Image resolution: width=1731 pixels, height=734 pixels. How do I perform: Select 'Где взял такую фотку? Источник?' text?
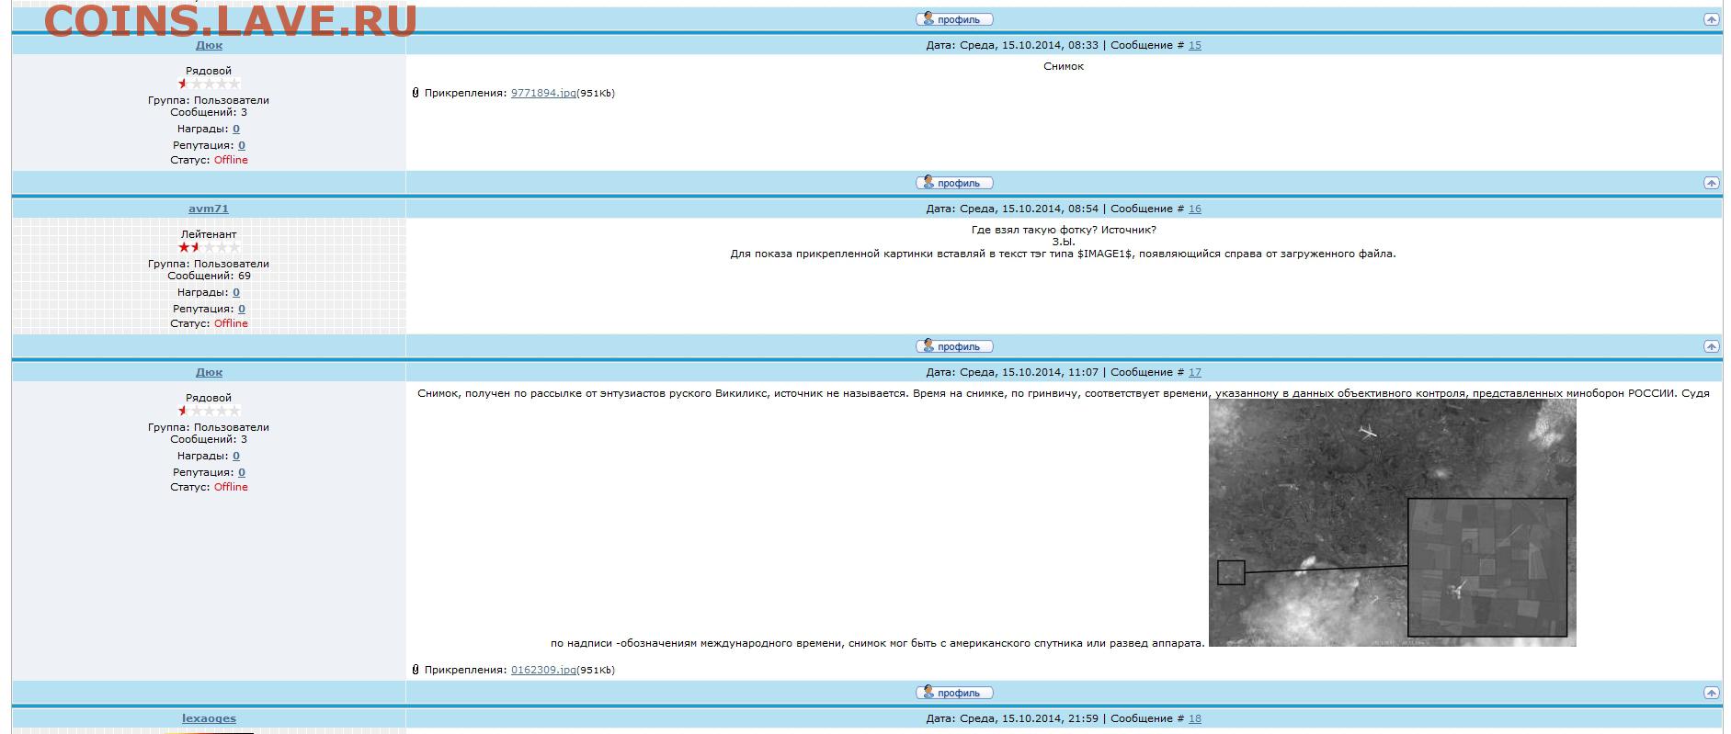pyautogui.click(x=1064, y=230)
